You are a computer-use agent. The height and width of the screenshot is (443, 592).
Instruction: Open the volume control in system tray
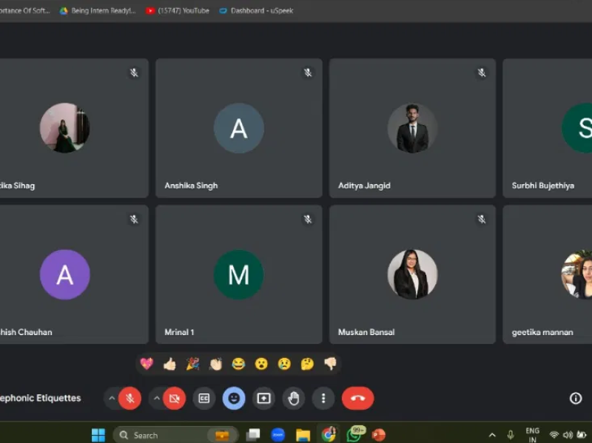pyautogui.click(x=568, y=435)
